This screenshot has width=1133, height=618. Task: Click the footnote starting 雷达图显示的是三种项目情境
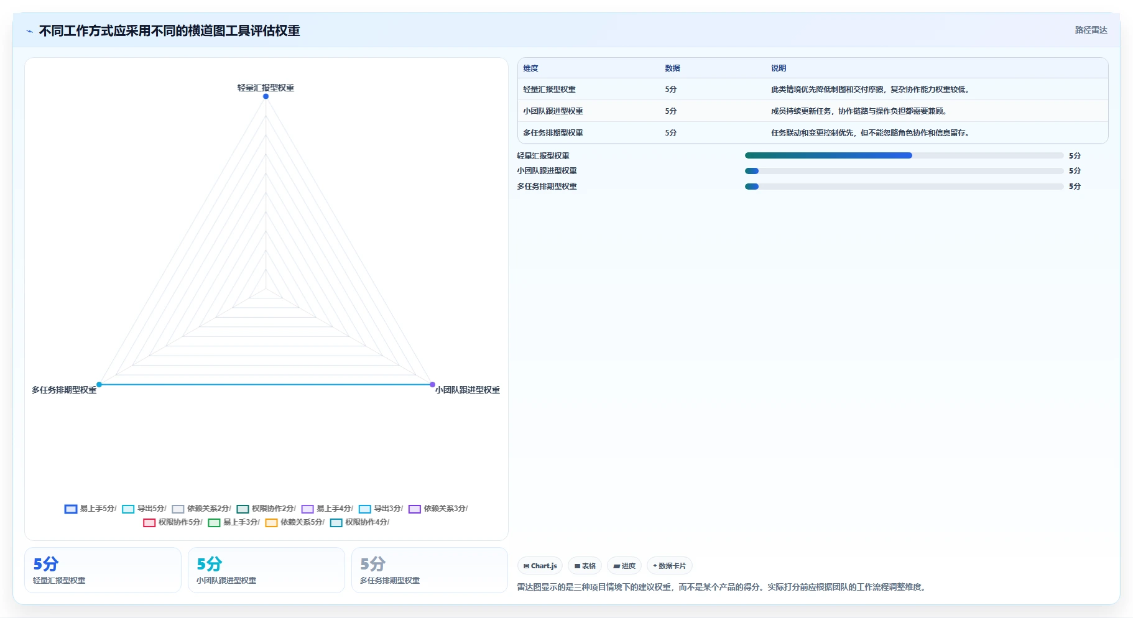click(723, 587)
